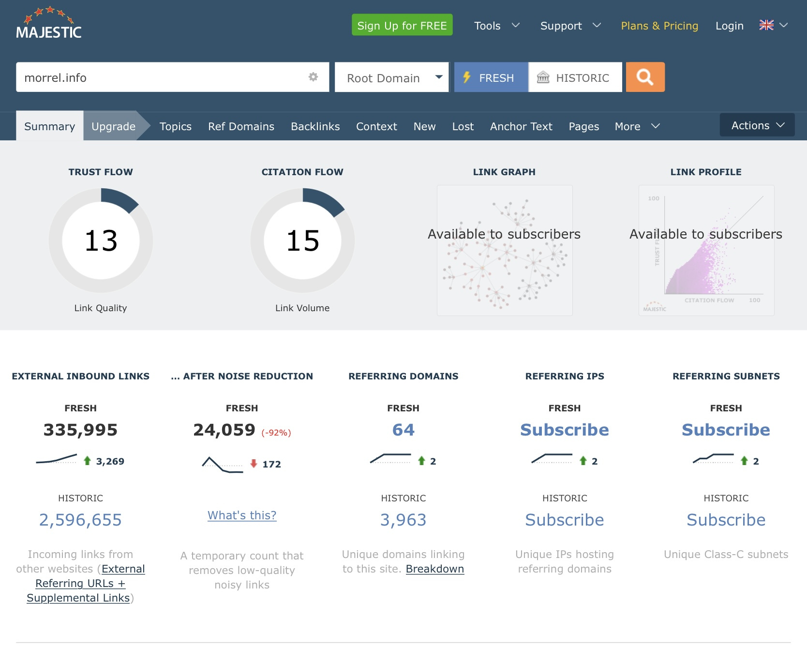The height and width of the screenshot is (648, 807).
Task: Click the Majestic logo
Action: (x=48, y=23)
